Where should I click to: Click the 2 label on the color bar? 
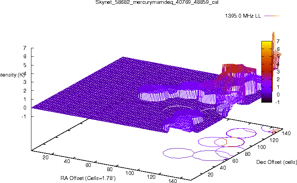pyautogui.click(x=278, y=79)
